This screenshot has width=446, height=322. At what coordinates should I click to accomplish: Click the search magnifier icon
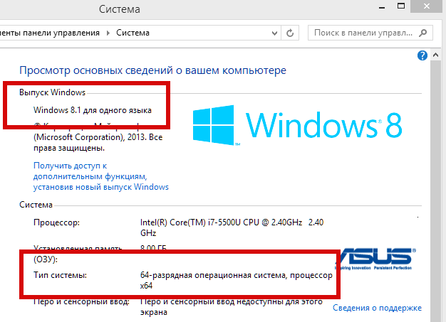coord(423,33)
